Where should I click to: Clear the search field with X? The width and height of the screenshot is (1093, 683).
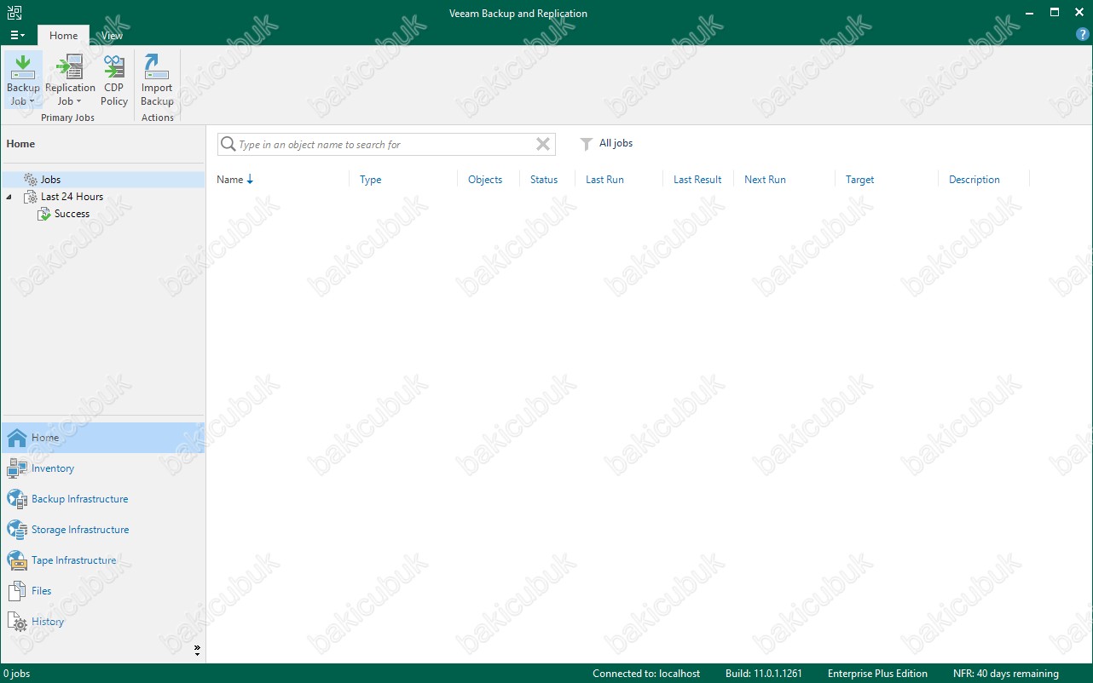542,145
